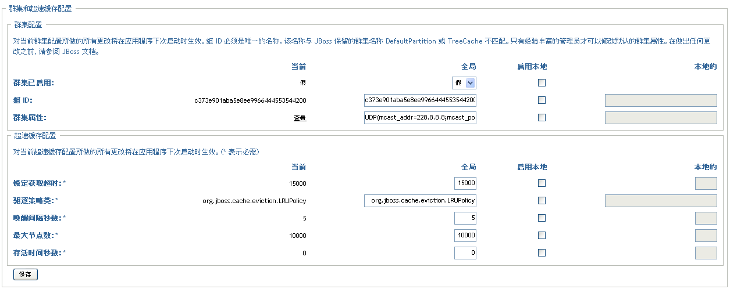Enable local setting for 驱逐策略类
This screenshot has width=730, height=289.
pyautogui.click(x=542, y=201)
